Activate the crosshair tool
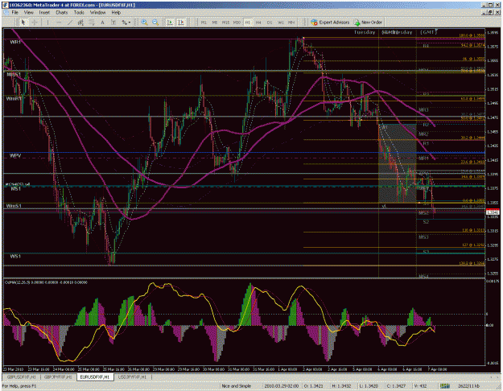Screen dimensions: 503x391 point(35,23)
